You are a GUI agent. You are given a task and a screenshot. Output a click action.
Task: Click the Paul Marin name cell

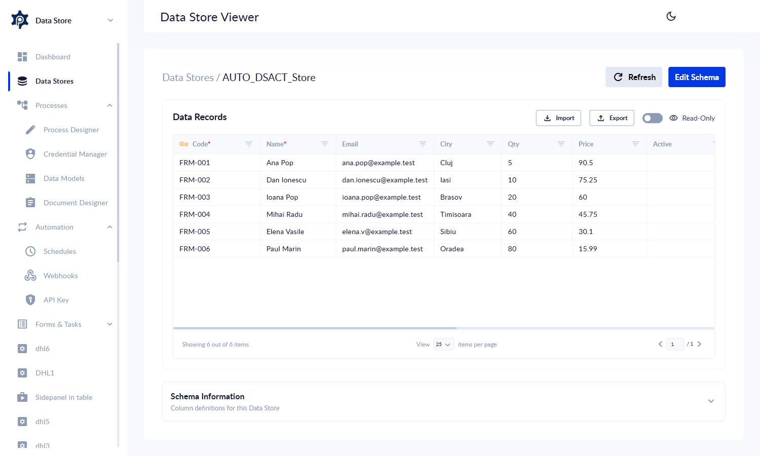pos(298,249)
